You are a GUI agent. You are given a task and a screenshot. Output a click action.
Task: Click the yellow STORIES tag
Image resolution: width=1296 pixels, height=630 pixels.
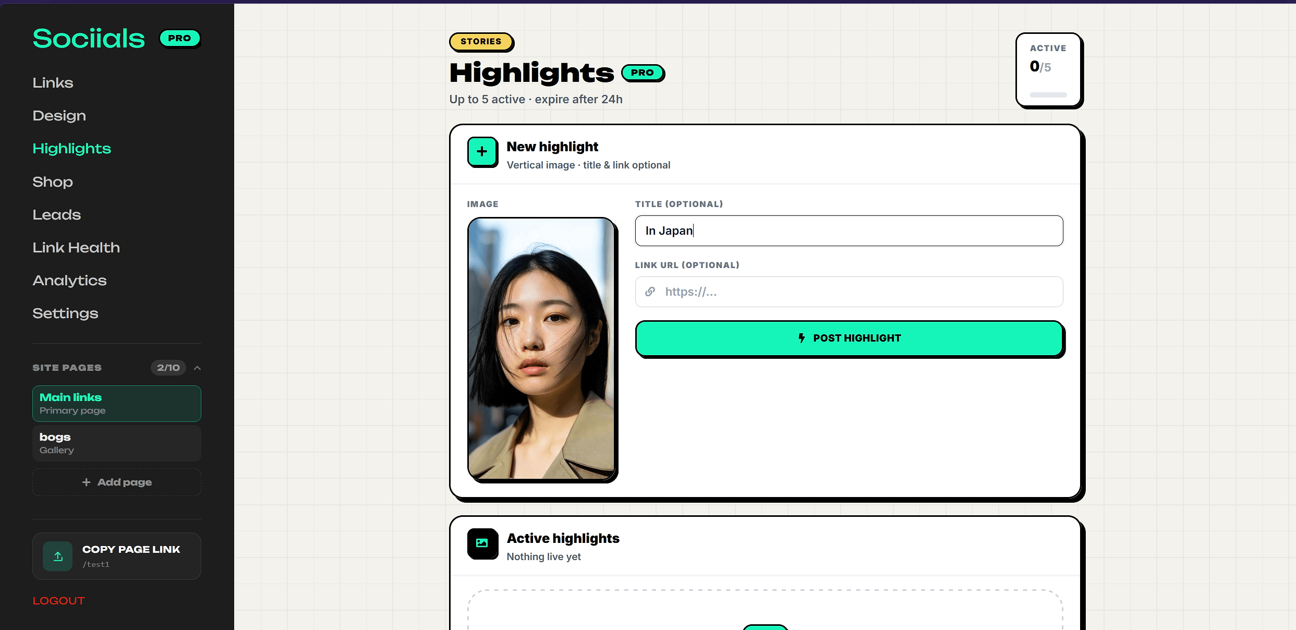(481, 41)
